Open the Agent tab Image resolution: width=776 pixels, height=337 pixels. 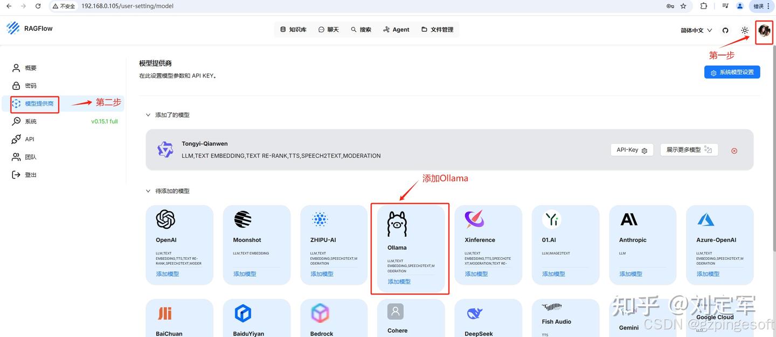[396, 30]
